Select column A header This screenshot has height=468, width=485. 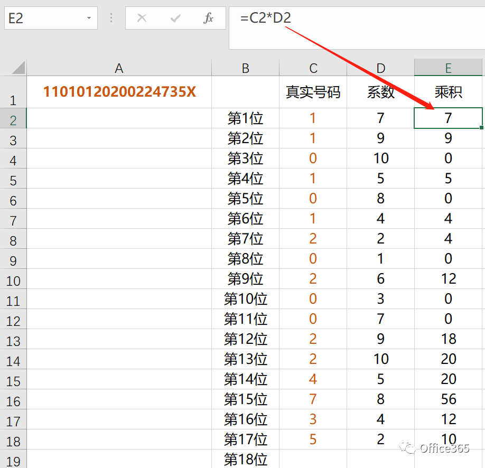pyautogui.click(x=119, y=68)
